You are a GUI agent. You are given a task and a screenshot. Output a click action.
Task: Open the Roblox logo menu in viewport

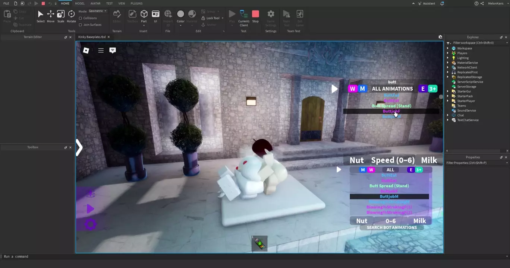[86, 50]
